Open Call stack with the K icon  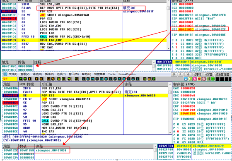tap(119, 79)
